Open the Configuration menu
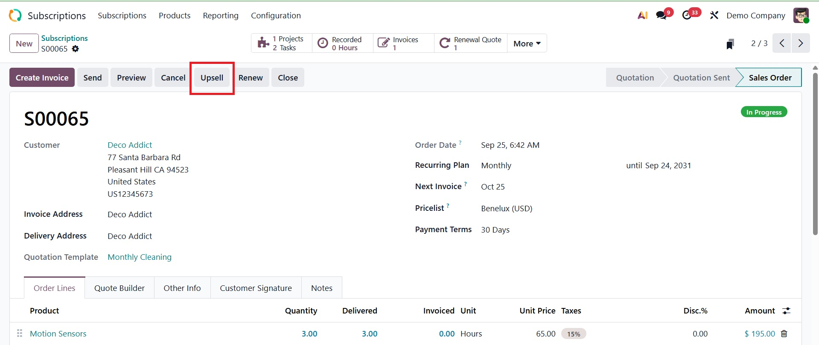Viewport: 819px width, 345px height. [276, 16]
